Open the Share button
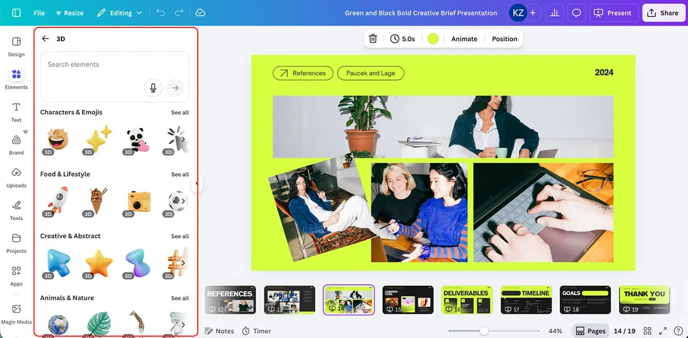 663,13
